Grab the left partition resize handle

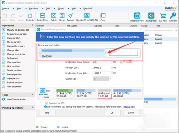(39, 53)
